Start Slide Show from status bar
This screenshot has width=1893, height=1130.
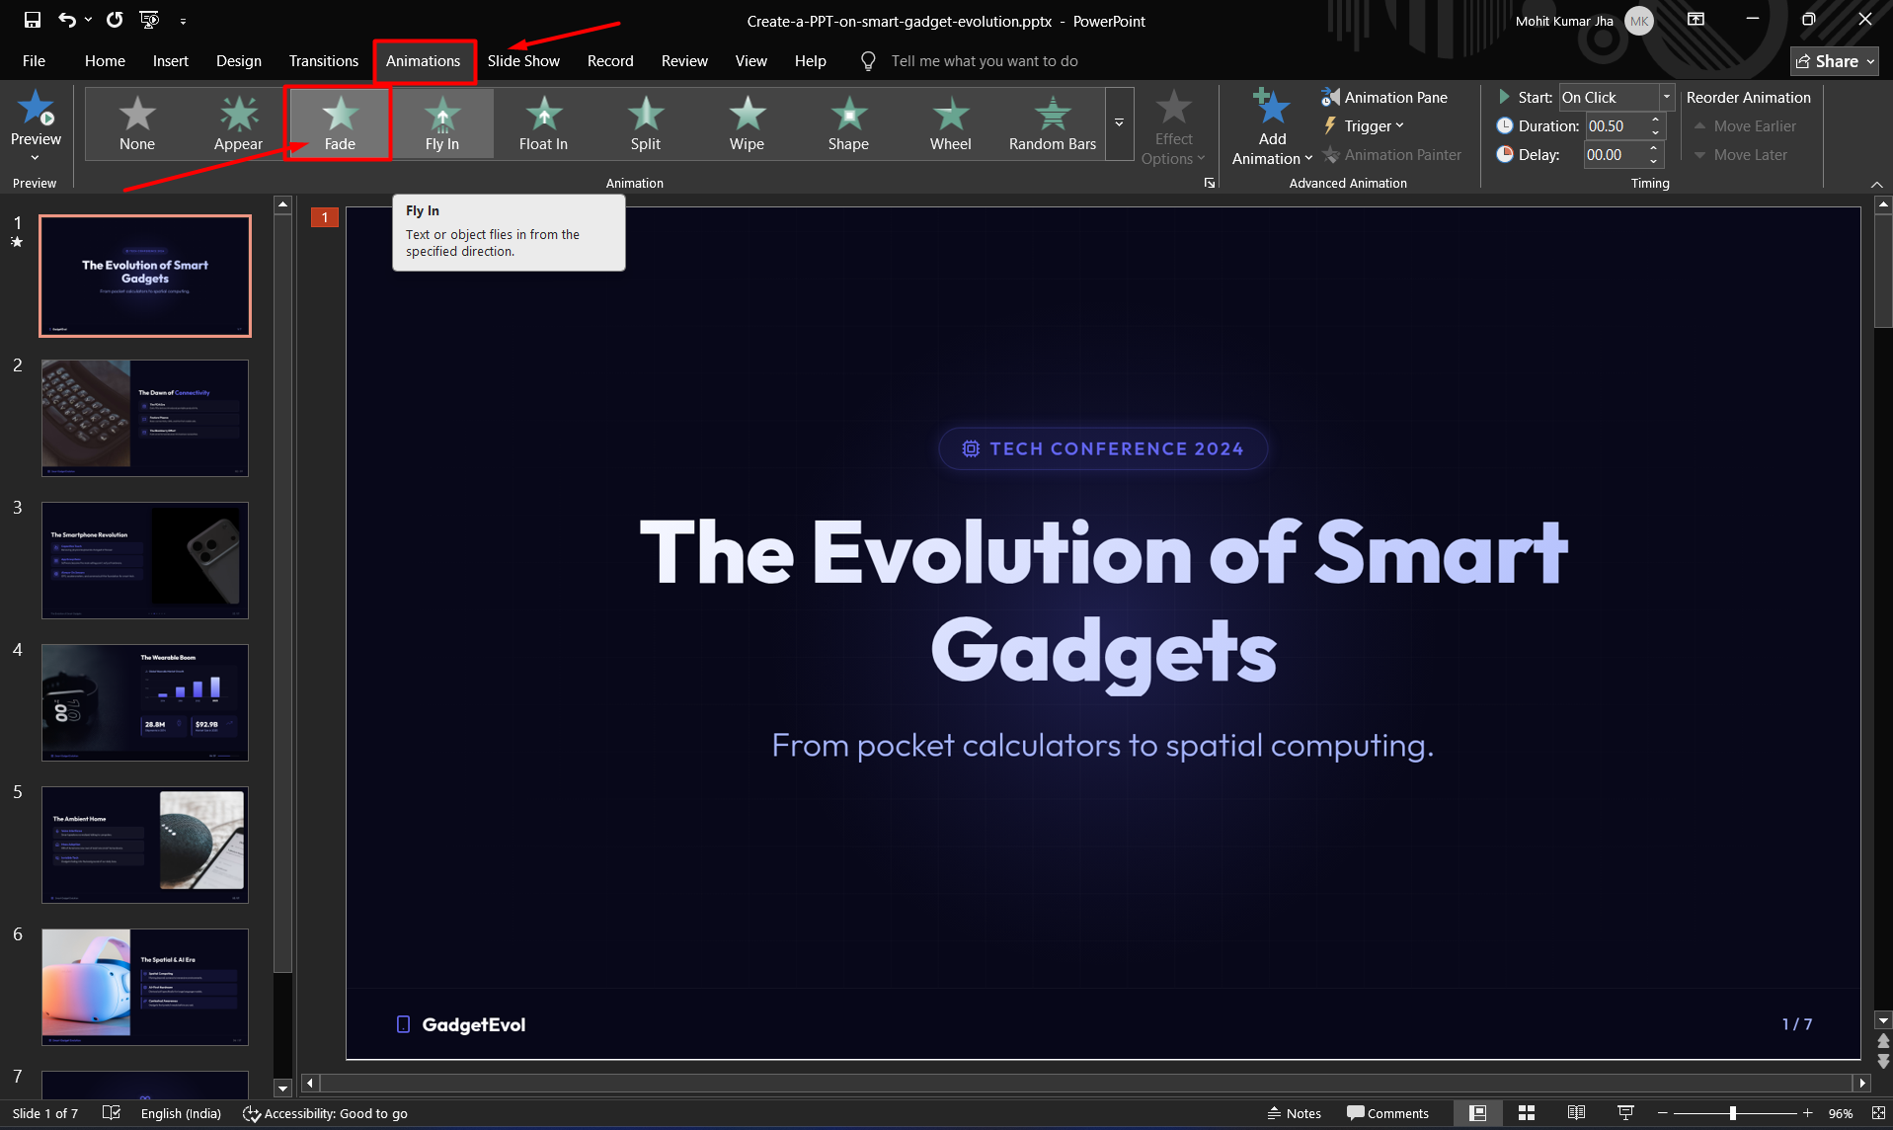coord(1625,1113)
